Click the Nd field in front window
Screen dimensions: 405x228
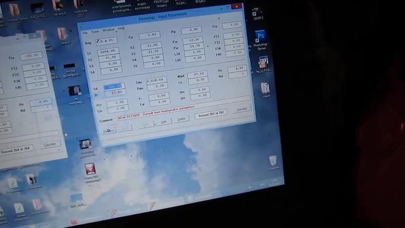point(238,75)
